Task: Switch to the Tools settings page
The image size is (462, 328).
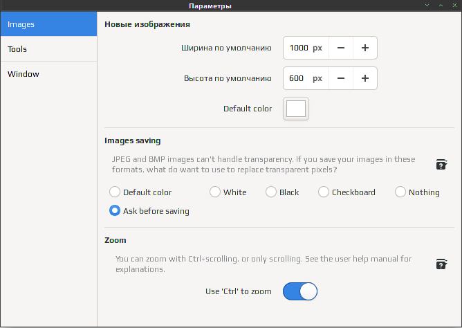Action: 48,49
